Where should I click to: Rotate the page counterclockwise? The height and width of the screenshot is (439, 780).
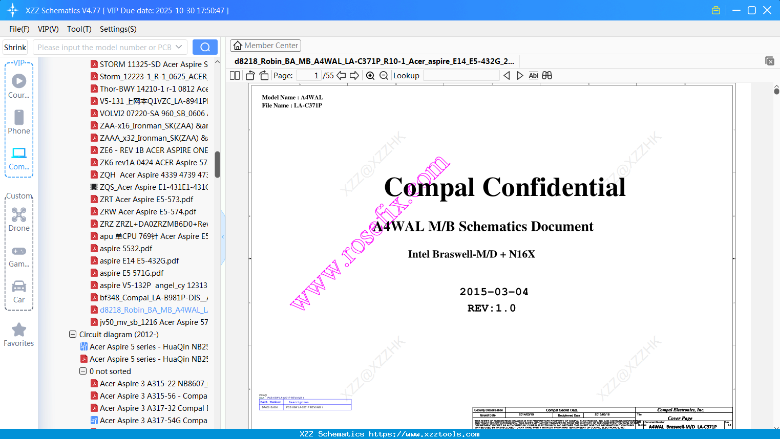click(250, 76)
